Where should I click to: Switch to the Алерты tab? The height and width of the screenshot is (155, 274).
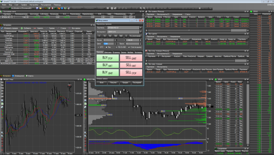(x=30, y=76)
